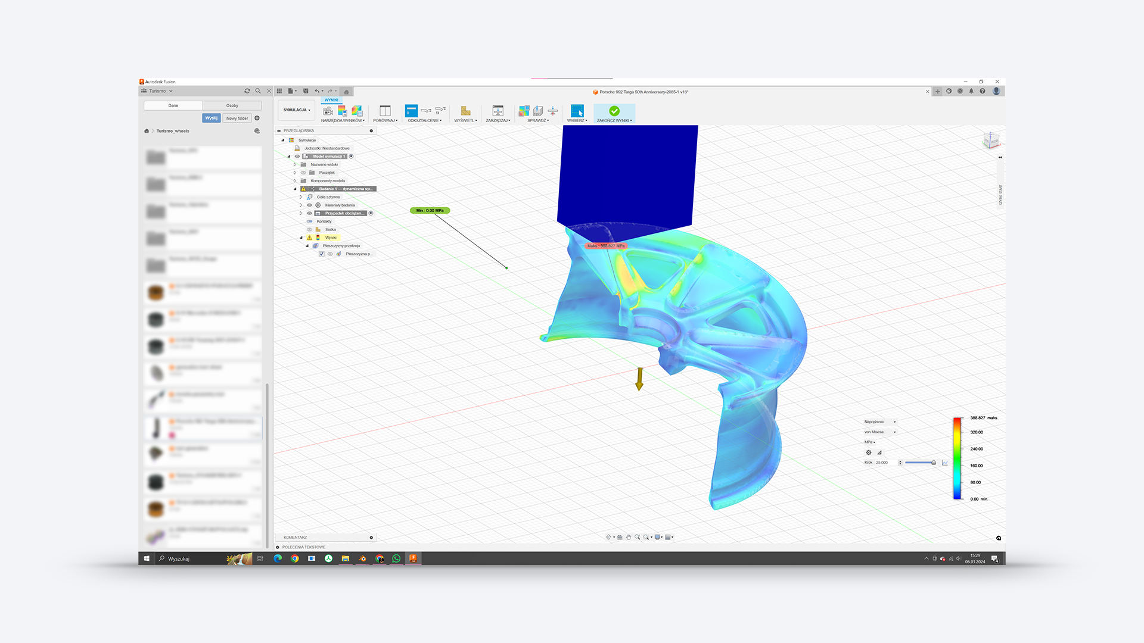Select the WYNIKI ribbon tab
1144x643 pixels.
pyautogui.click(x=331, y=100)
